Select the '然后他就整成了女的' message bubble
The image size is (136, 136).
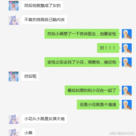click(42, 5)
